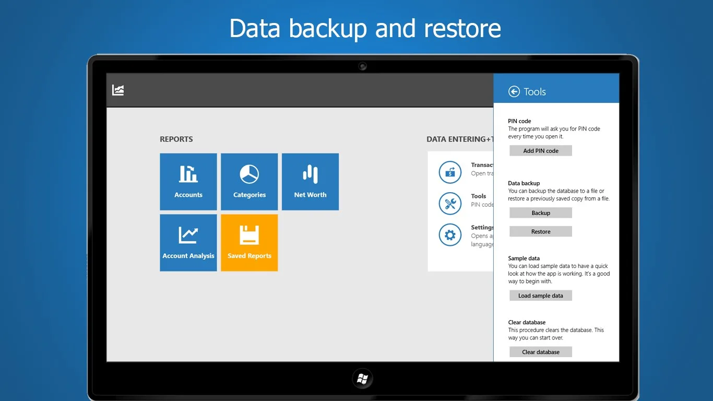Tap the Windows home button on the tablet
713x401 pixels.
(x=363, y=379)
